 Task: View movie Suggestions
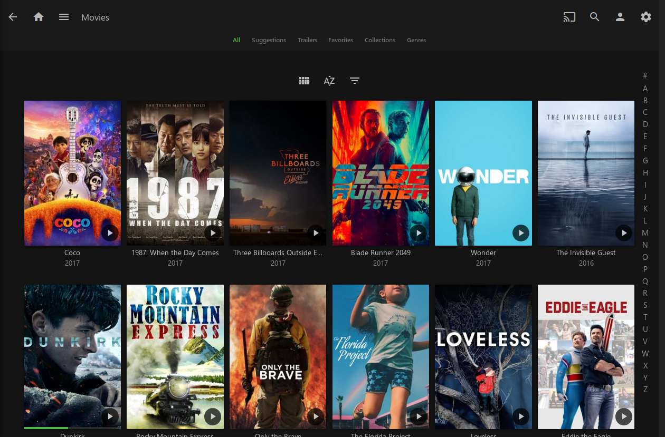(x=269, y=40)
